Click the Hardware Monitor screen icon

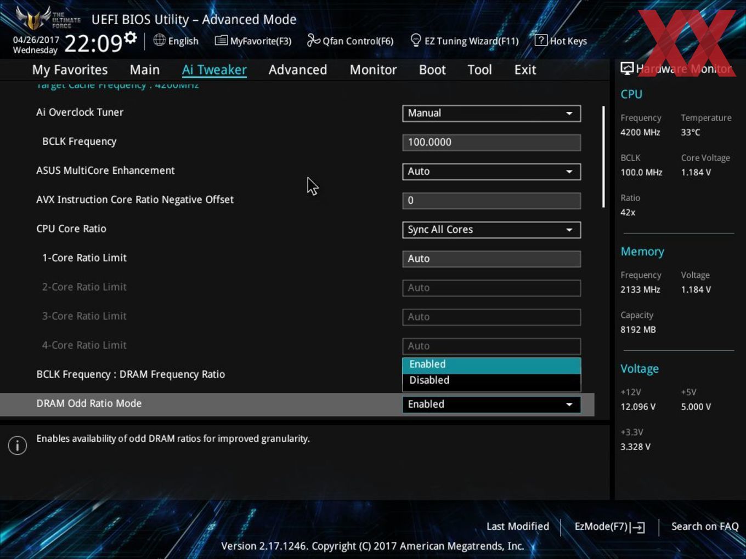(627, 69)
